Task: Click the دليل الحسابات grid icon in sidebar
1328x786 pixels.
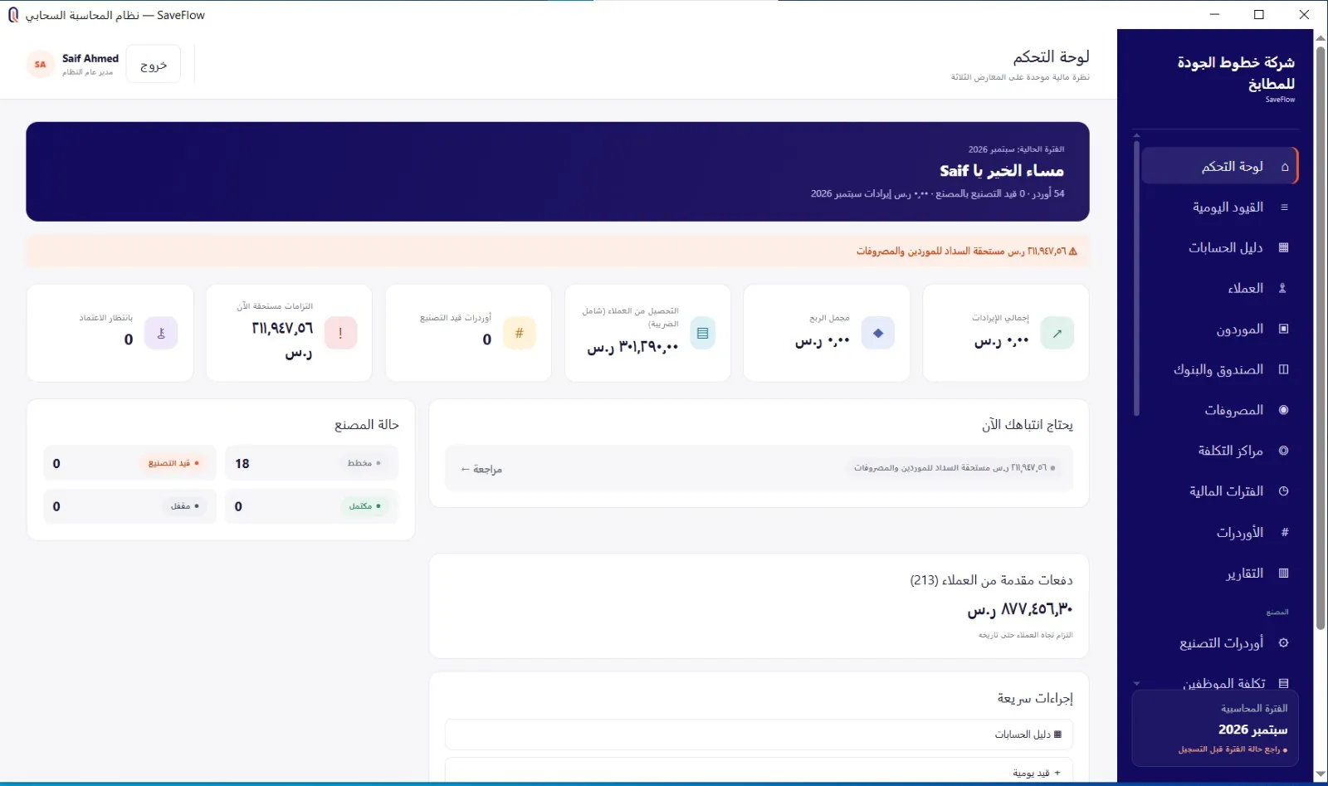Action: (x=1284, y=247)
